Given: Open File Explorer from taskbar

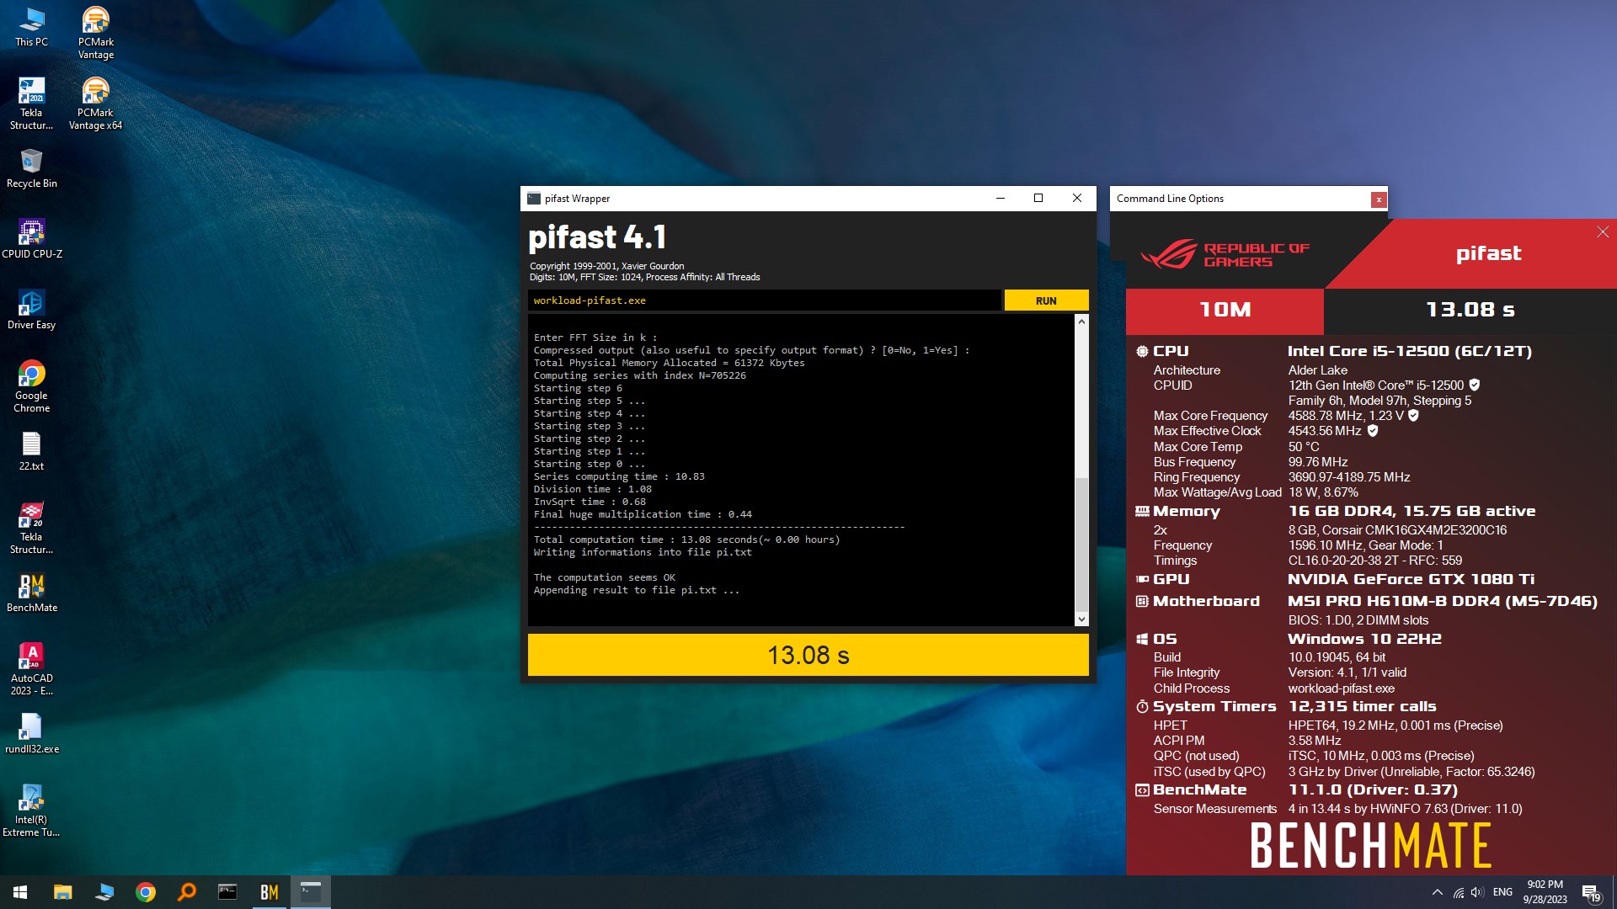Looking at the screenshot, I should pyautogui.click(x=62, y=892).
